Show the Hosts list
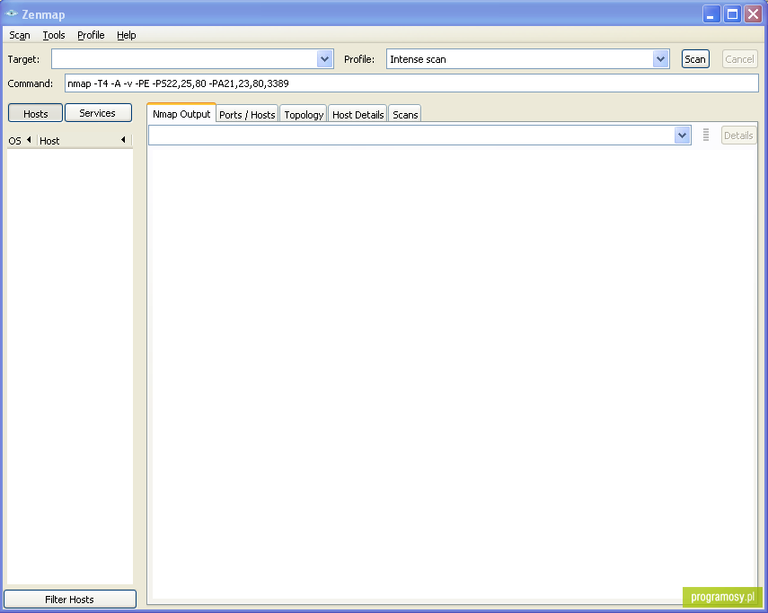The height and width of the screenshot is (613, 768). (35, 113)
